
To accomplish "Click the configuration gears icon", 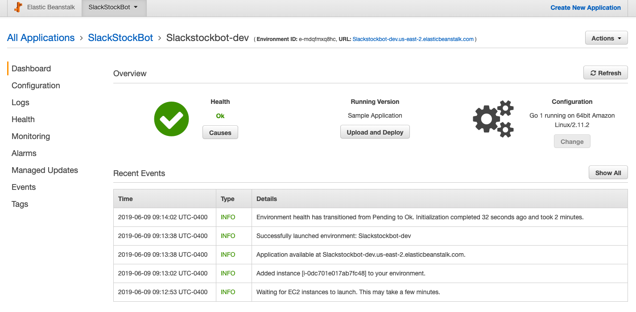I will pos(493,119).
